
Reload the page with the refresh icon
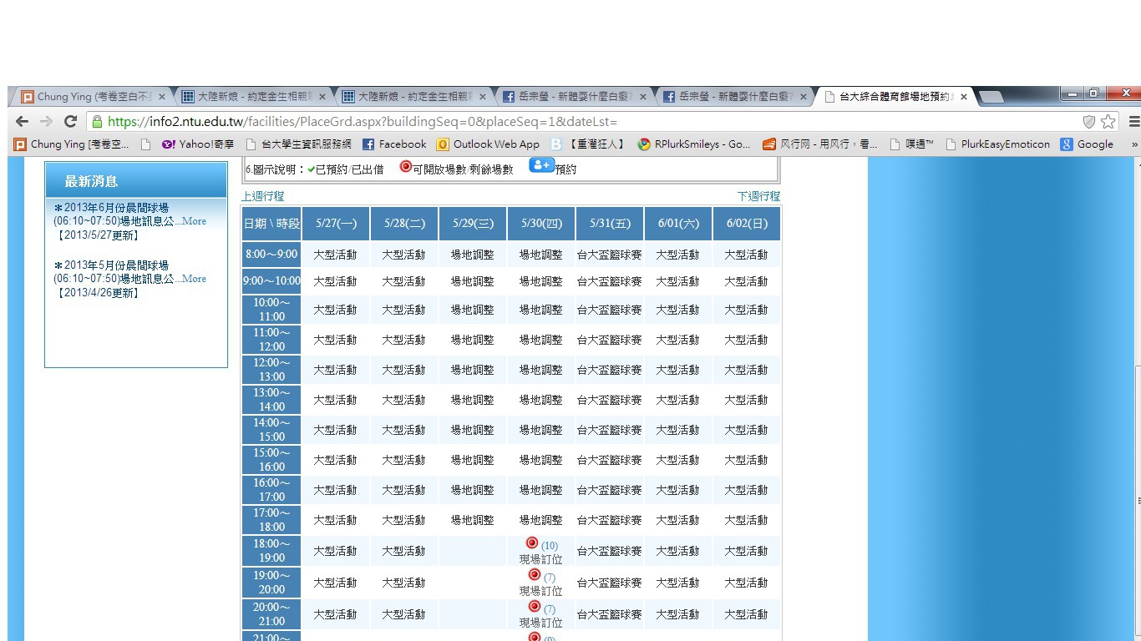[71, 121]
